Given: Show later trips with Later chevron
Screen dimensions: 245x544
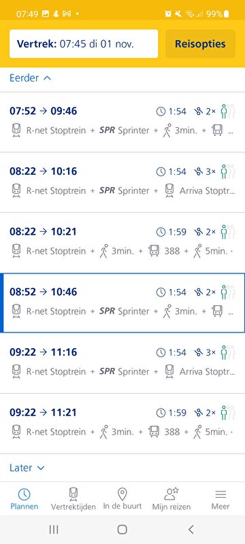Looking at the screenshot, I should pyautogui.click(x=27, y=468).
